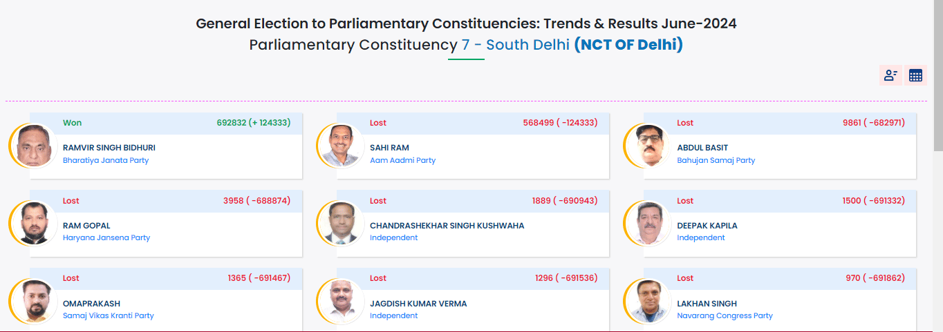Click the Navarang Congress Party label
943x332 pixels.
click(725, 315)
